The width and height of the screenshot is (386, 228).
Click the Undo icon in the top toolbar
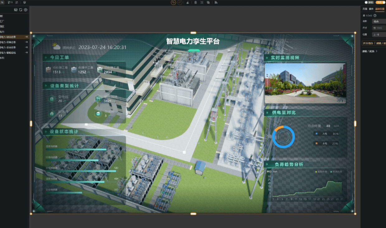pos(173,2)
